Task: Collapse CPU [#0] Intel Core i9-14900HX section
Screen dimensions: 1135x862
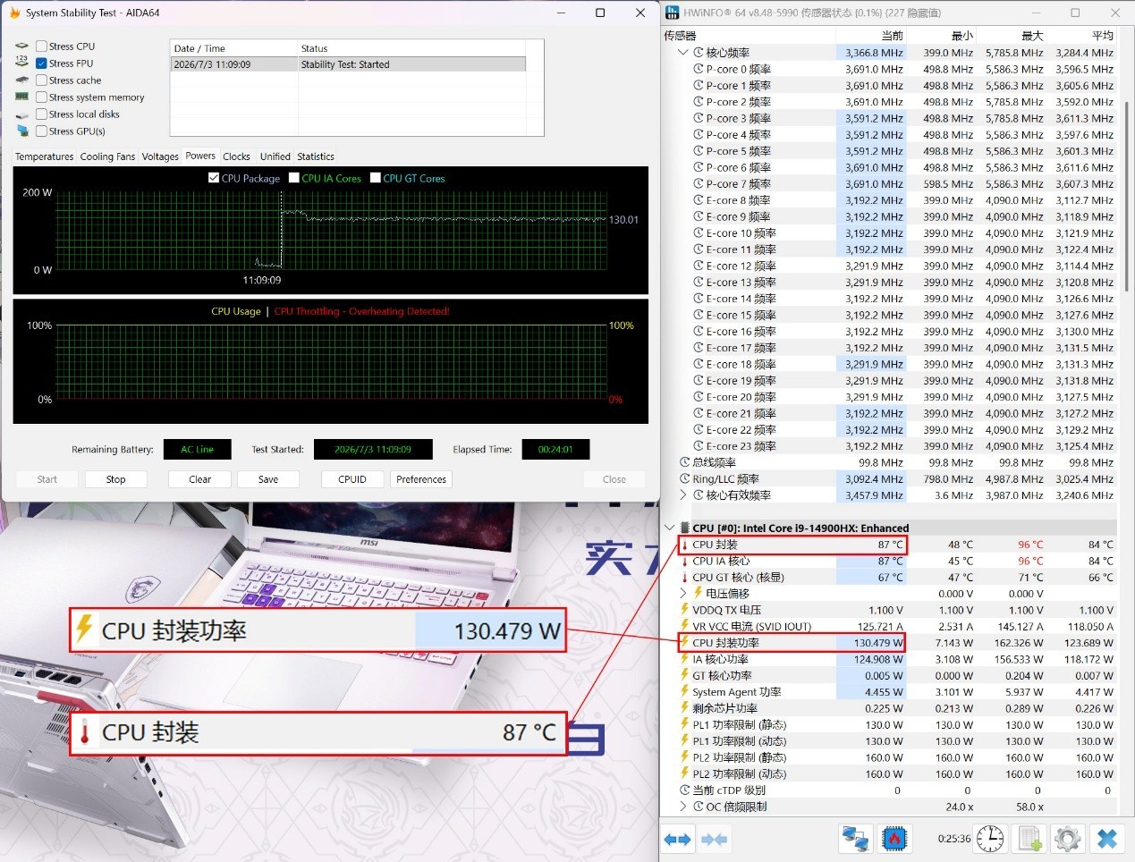Action: pyautogui.click(x=670, y=528)
